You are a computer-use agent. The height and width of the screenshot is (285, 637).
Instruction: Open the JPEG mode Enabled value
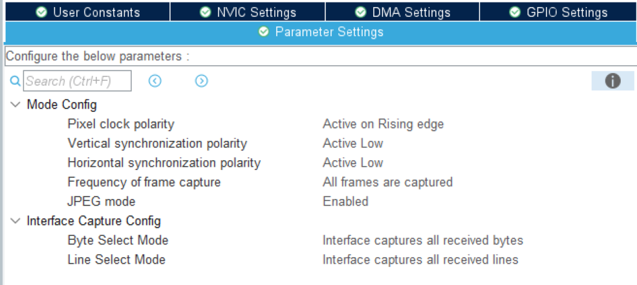(345, 202)
